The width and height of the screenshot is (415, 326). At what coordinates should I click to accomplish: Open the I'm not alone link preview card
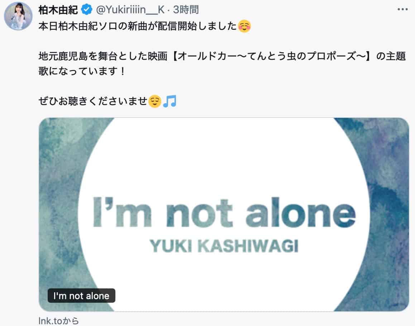pyautogui.click(x=224, y=214)
